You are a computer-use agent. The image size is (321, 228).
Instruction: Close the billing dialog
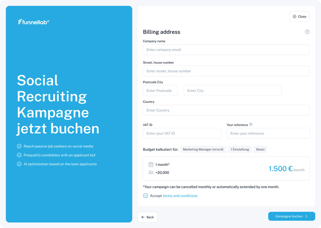(x=299, y=17)
